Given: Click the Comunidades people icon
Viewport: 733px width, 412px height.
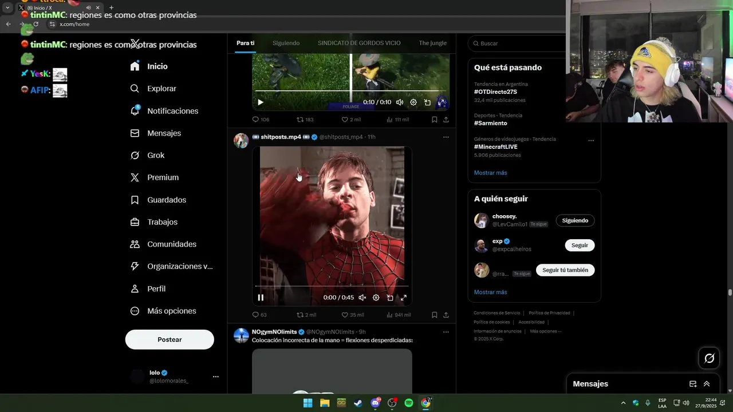Looking at the screenshot, I should [x=135, y=244].
